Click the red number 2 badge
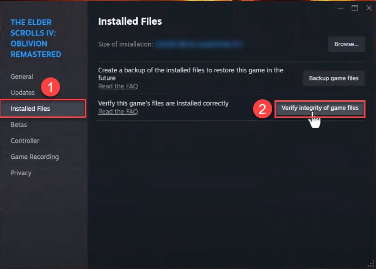 262,109
